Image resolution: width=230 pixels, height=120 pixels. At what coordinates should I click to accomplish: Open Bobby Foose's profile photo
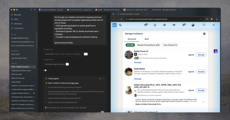coord(129,55)
